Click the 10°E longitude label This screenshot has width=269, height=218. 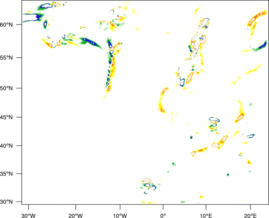(x=206, y=216)
